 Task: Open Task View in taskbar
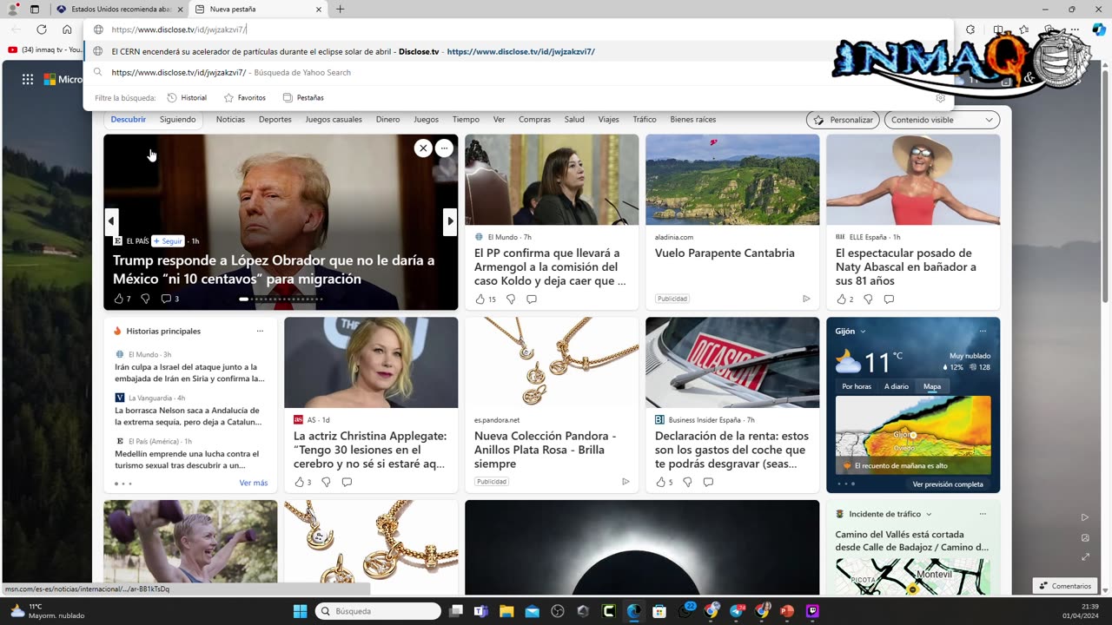tap(456, 611)
